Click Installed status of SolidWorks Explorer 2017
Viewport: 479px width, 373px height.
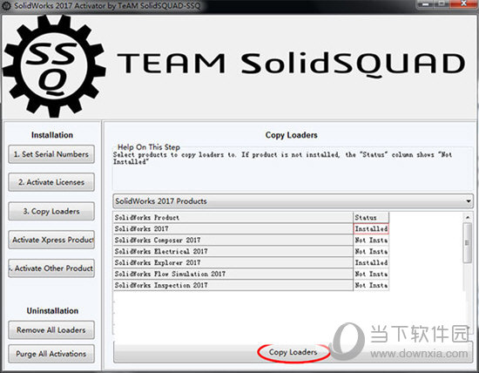coord(371,262)
